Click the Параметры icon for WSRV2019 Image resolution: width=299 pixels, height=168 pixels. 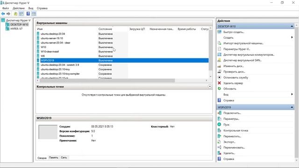click(219, 119)
